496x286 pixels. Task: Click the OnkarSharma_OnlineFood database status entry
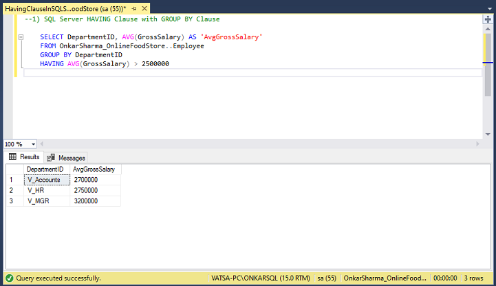click(385, 278)
